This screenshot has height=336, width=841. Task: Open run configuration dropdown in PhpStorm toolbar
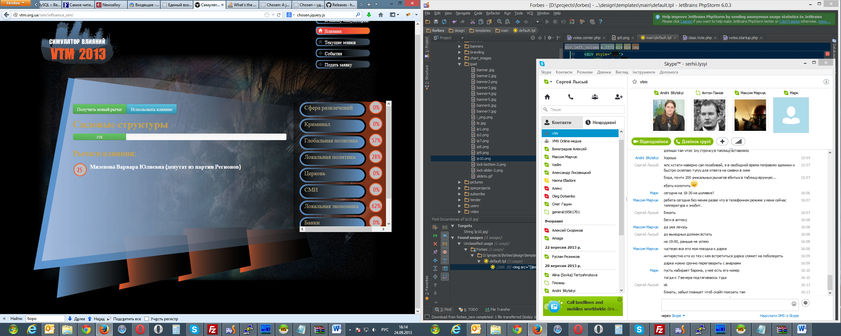pos(537,22)
